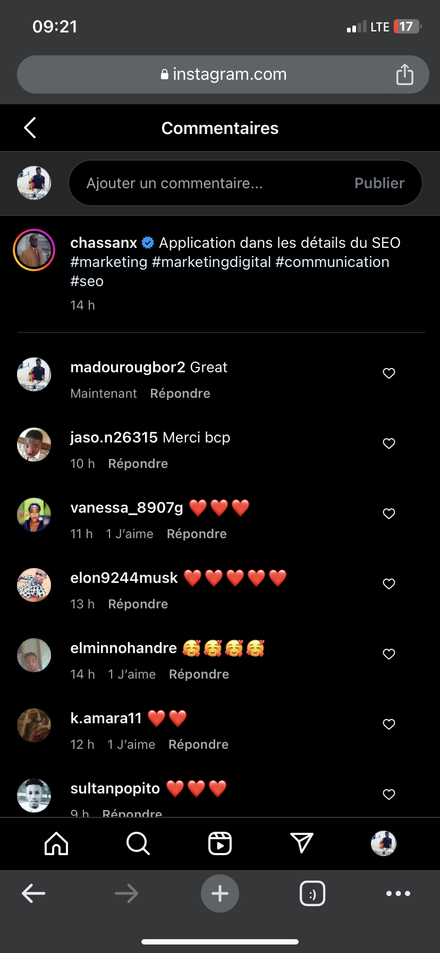Reply to vanessa_8907g's comment
The height and width of the screenshot is (953, 440).
(197, 534)
